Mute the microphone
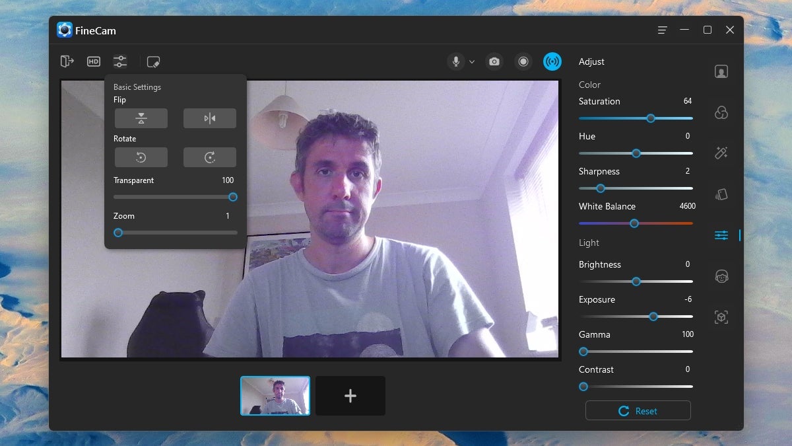Image resolution: width=792 pixels, height=446 pixels. (x=456, y=61)
